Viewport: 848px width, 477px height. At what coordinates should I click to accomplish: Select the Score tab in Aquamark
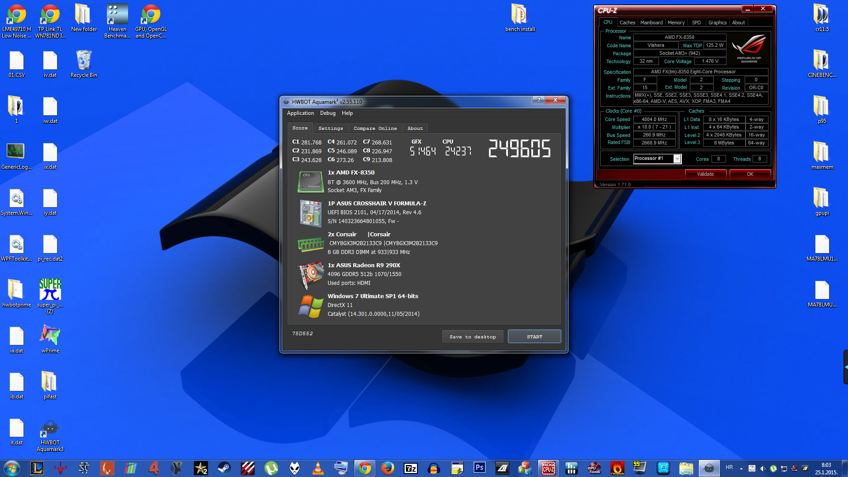point(300,128)
